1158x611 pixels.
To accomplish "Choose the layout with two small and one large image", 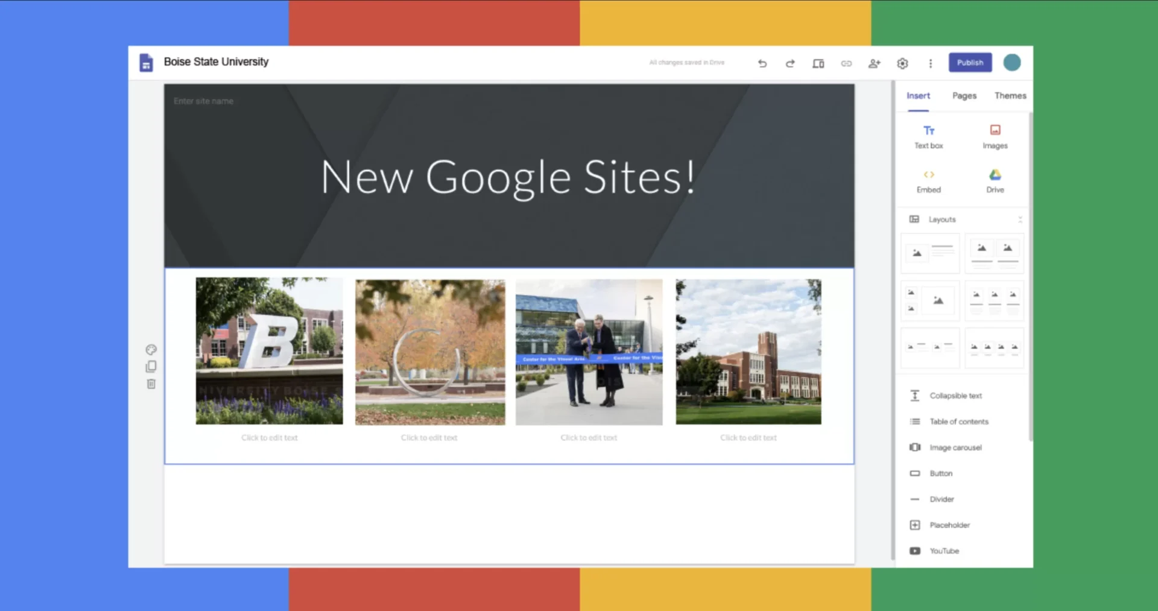I will 930,300.
